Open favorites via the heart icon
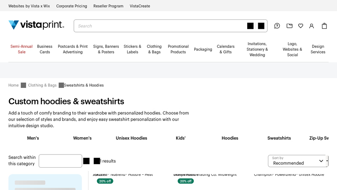The image size is (337, 190). click(x=301, y=26)
